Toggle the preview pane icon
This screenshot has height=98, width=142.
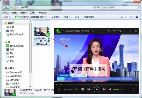(x=131, y=17)
